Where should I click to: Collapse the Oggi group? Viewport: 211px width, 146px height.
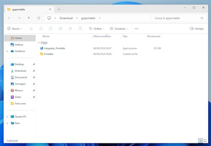tap(39, 43)
